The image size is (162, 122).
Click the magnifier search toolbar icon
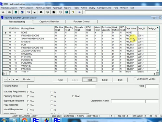click(x=3, y=12)
